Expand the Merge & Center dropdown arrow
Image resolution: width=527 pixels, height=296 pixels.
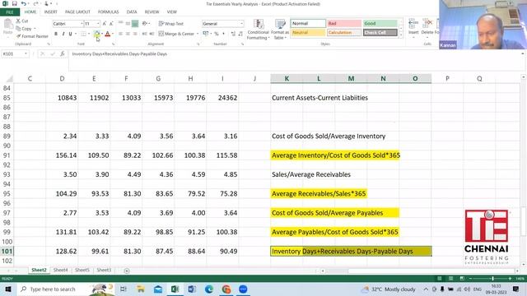coord(198,34)
